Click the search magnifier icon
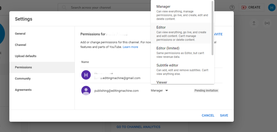This screenshot has height=132, width=277. [x=64, y=7]
